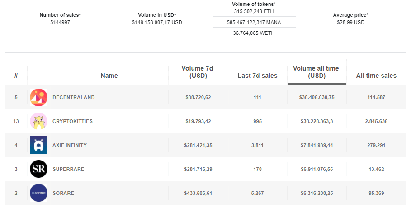
Task: Click the 111 last 7d sales value
Action: [x=257, y=97]
